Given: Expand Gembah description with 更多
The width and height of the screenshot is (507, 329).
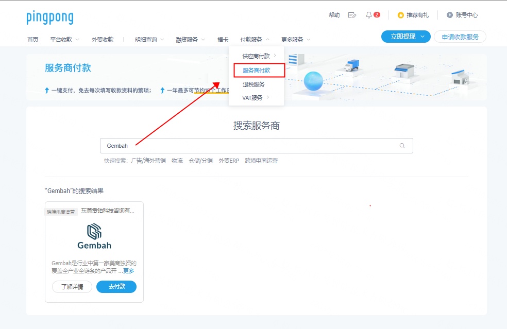Looking at the screenshot, I should click(x=129, y=271).
